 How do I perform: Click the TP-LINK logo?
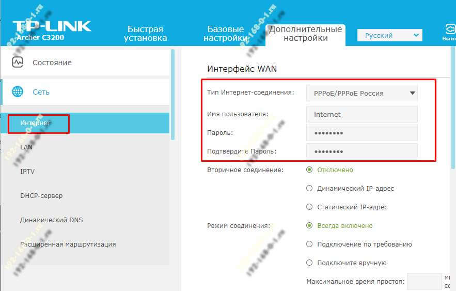(52, 26)
